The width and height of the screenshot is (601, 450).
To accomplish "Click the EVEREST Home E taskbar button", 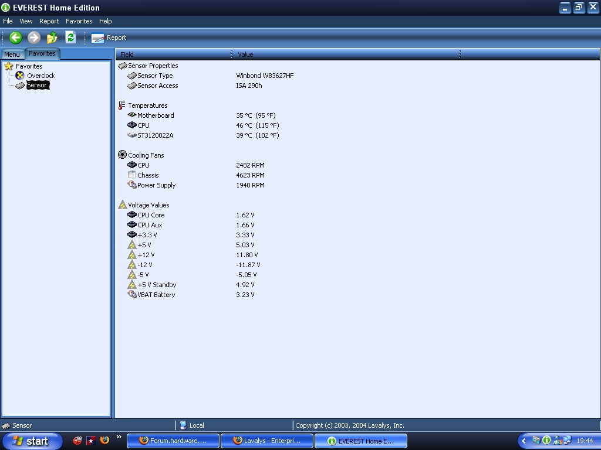I will click(361, 441).
